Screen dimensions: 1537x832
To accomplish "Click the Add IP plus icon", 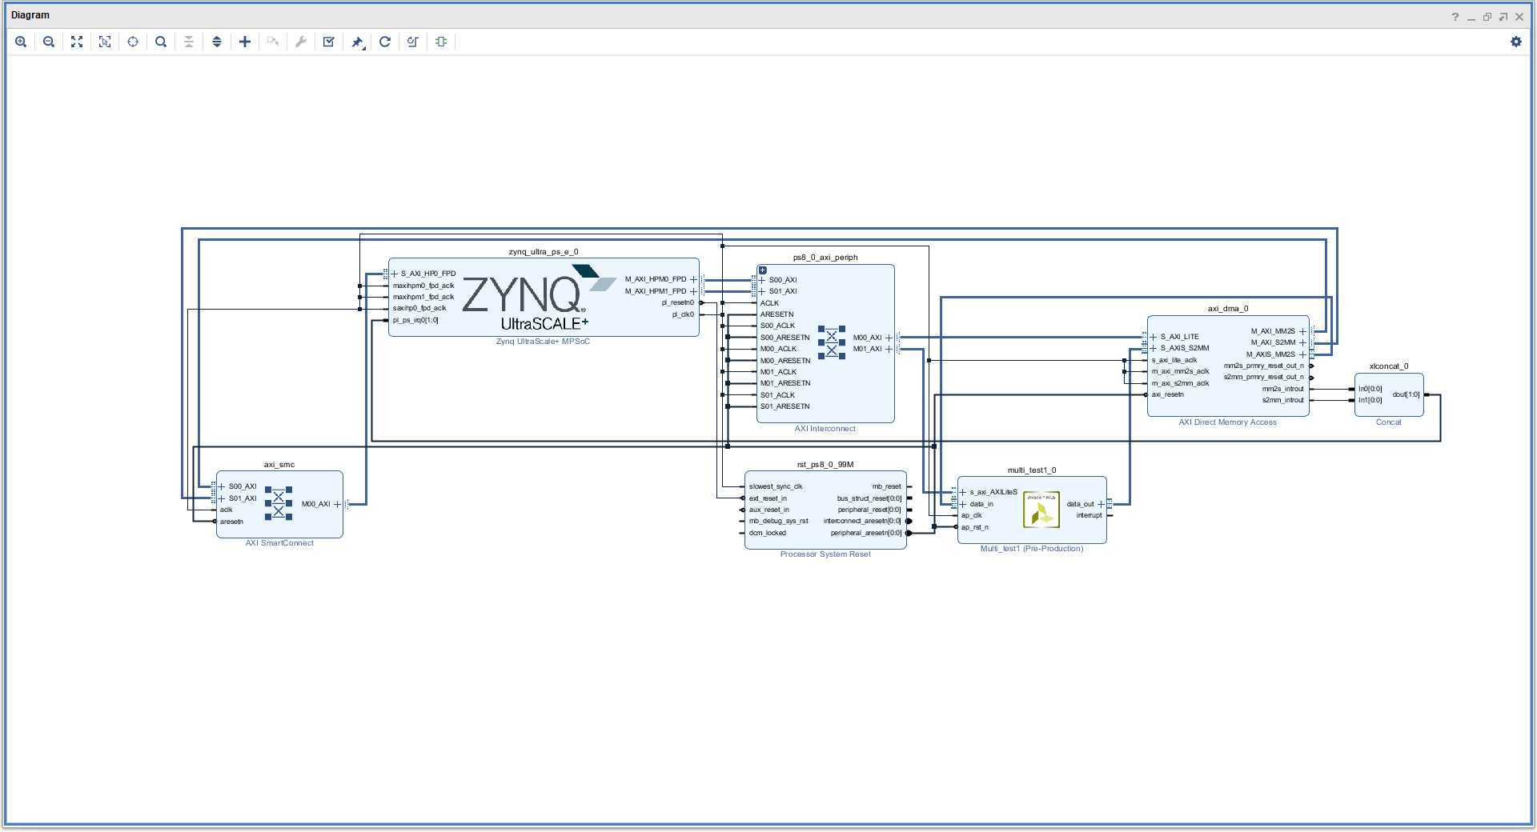I will [245, 42].
